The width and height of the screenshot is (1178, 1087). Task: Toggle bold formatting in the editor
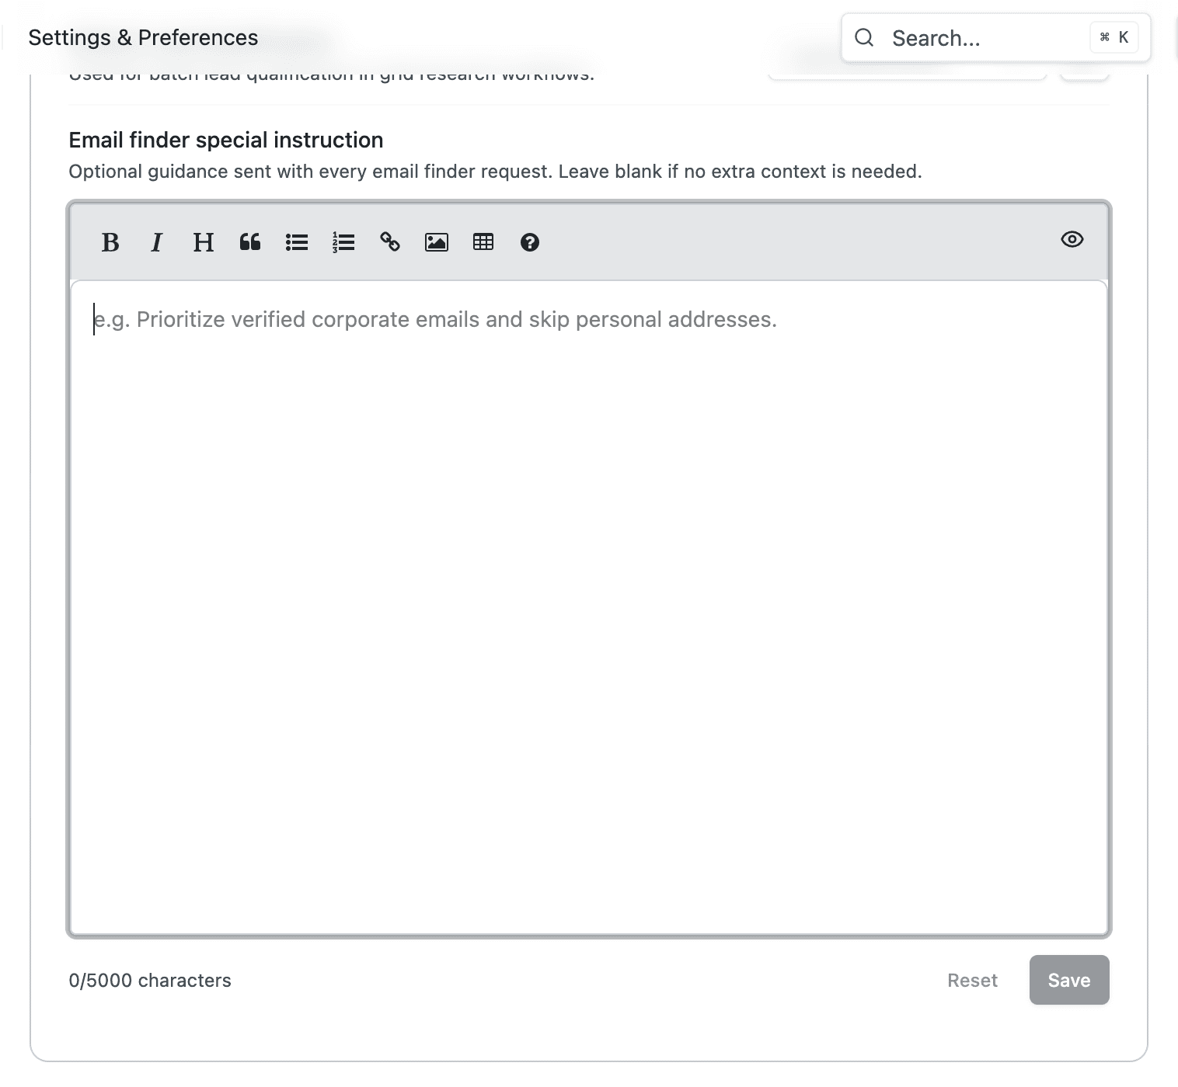pos(110,242)
